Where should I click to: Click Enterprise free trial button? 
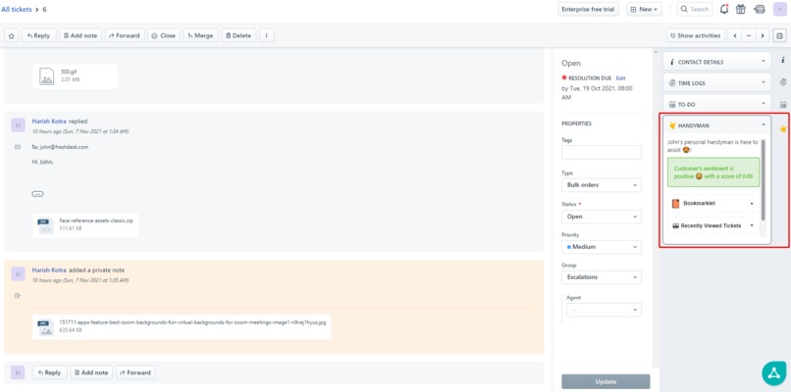(x=588, y=9)
